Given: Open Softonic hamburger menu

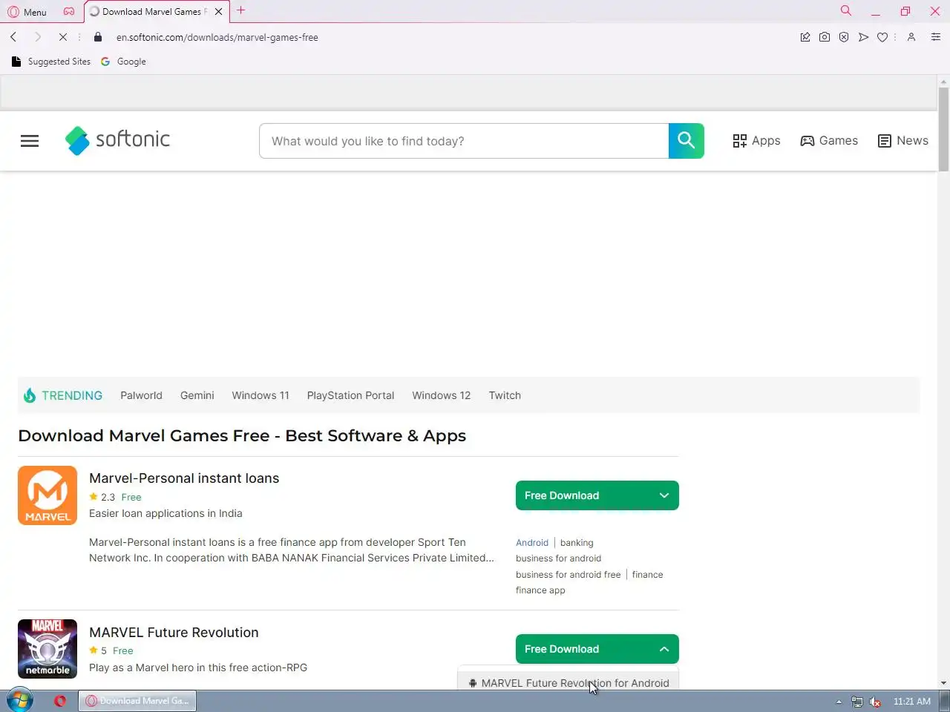Looking at the screenshot, I should pos(30,141).
